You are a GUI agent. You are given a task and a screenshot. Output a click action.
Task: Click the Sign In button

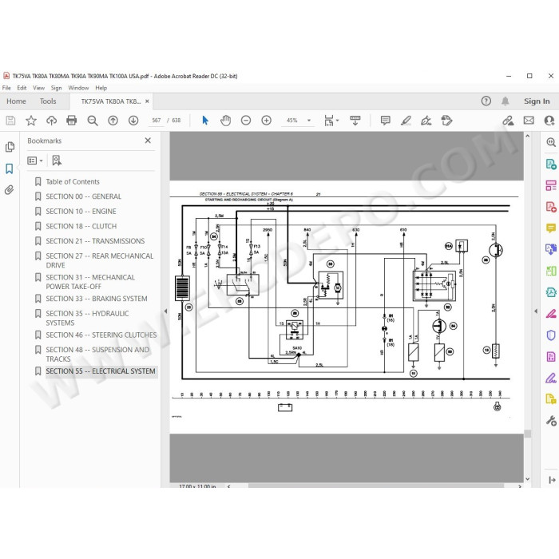(537, 101)
